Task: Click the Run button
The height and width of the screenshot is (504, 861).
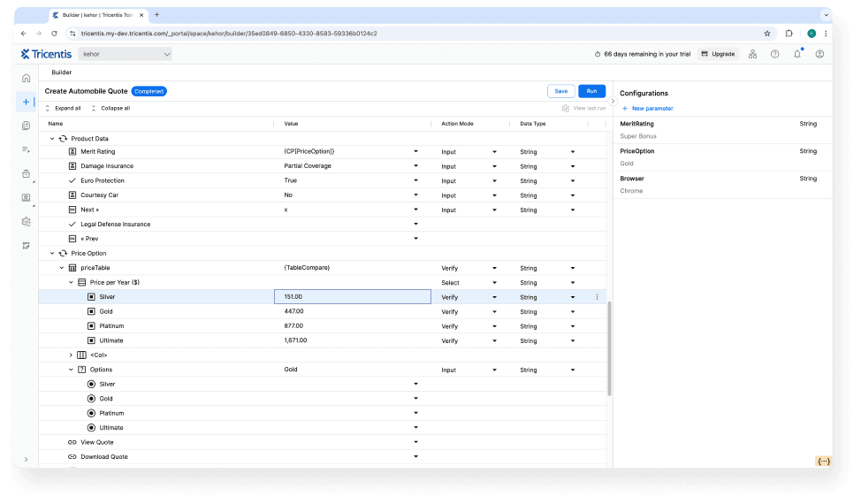Action: [x=591, y=91]
